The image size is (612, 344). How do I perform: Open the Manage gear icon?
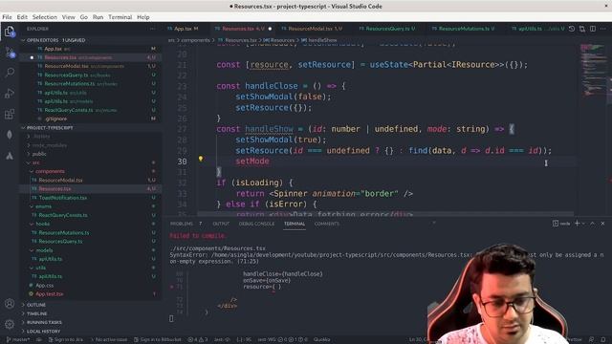tap(10, 324)
